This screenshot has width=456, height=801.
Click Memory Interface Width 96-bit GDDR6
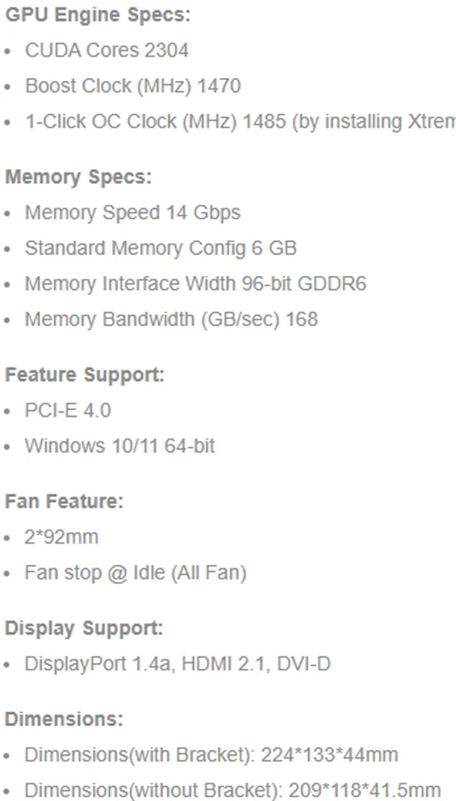(196, 283)
